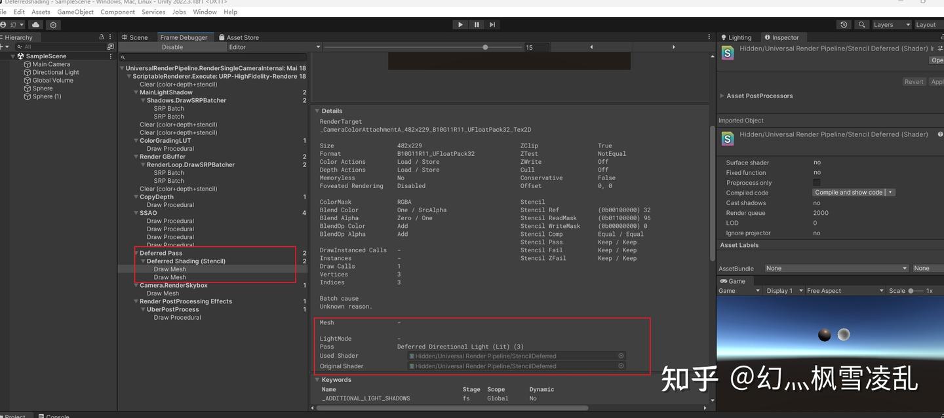Select Camera.RenderSkybox event row

pyautogui.click(x=213, y=285)
